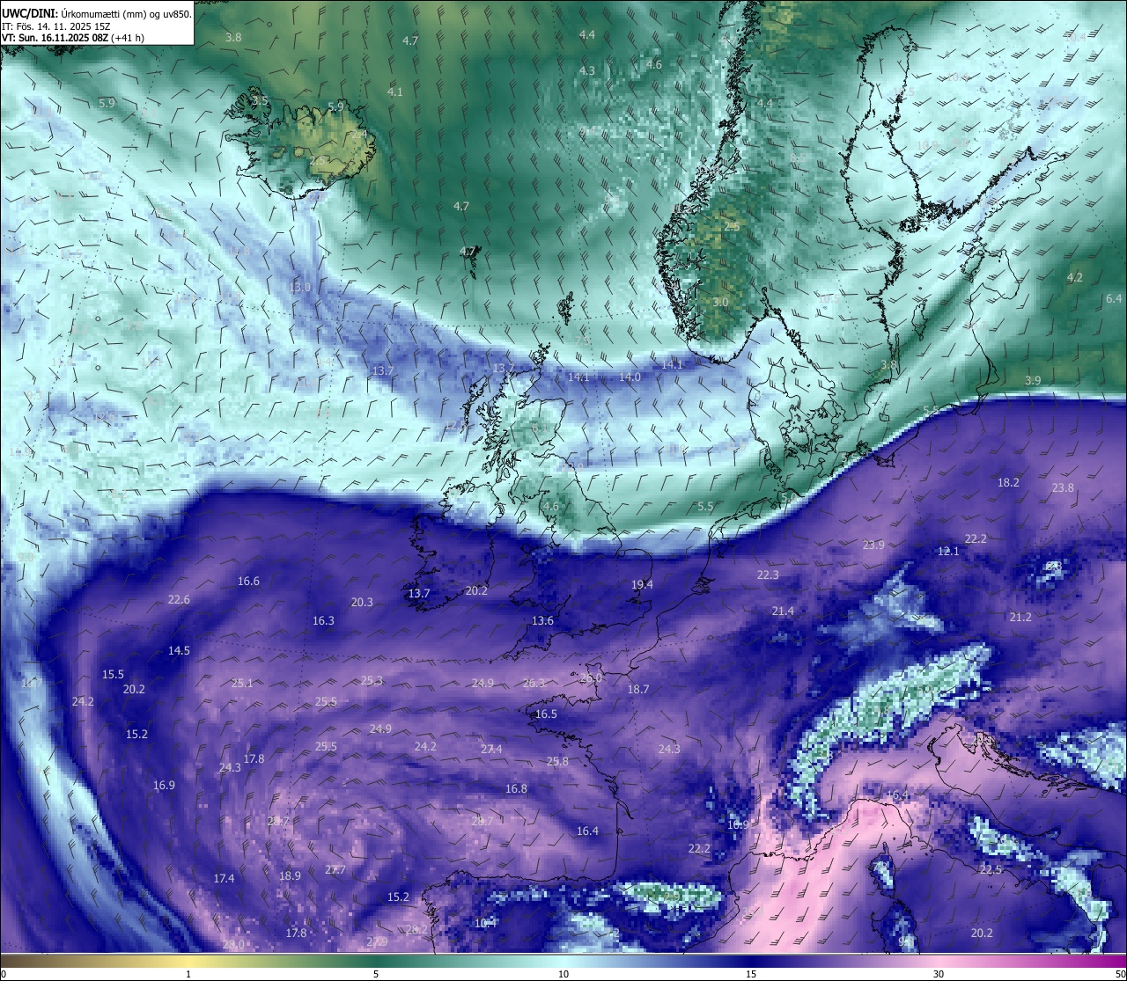Click the 25.1 value in the Atlantic
Image resolution: width=1127 pixels, height=981 pixels.
click(242, 684)
